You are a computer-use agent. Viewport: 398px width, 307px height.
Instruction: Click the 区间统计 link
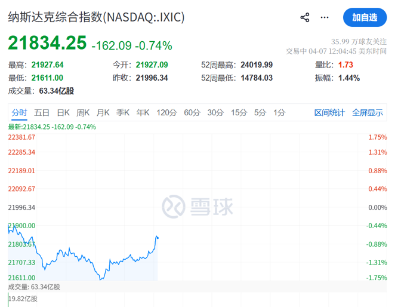[329, 112]
